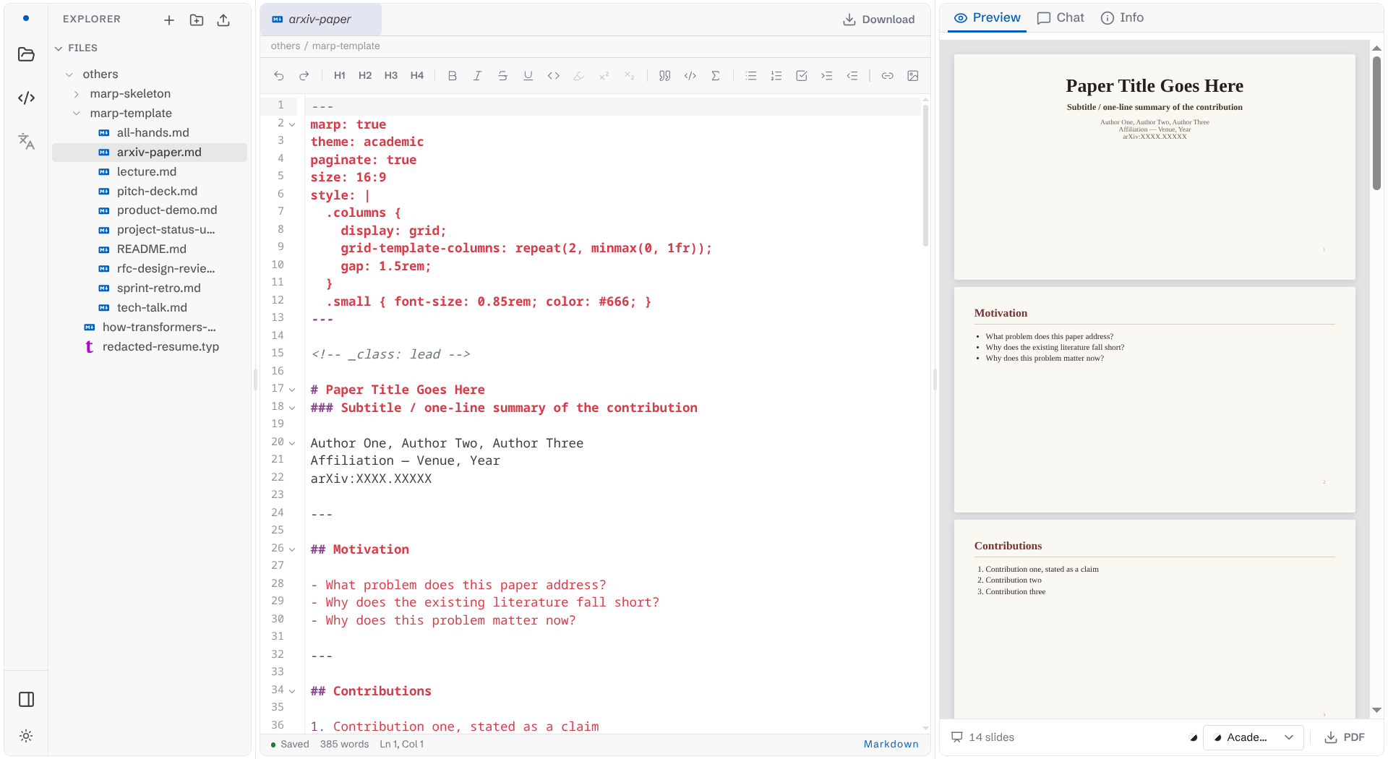
Task: Select the Preview tab
Action: pos(988,18)
